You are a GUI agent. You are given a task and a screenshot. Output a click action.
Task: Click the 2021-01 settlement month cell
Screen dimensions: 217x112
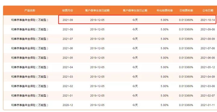68,95
